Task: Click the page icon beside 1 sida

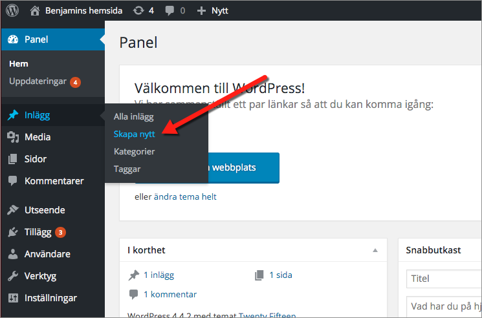Action: point(259,275)
